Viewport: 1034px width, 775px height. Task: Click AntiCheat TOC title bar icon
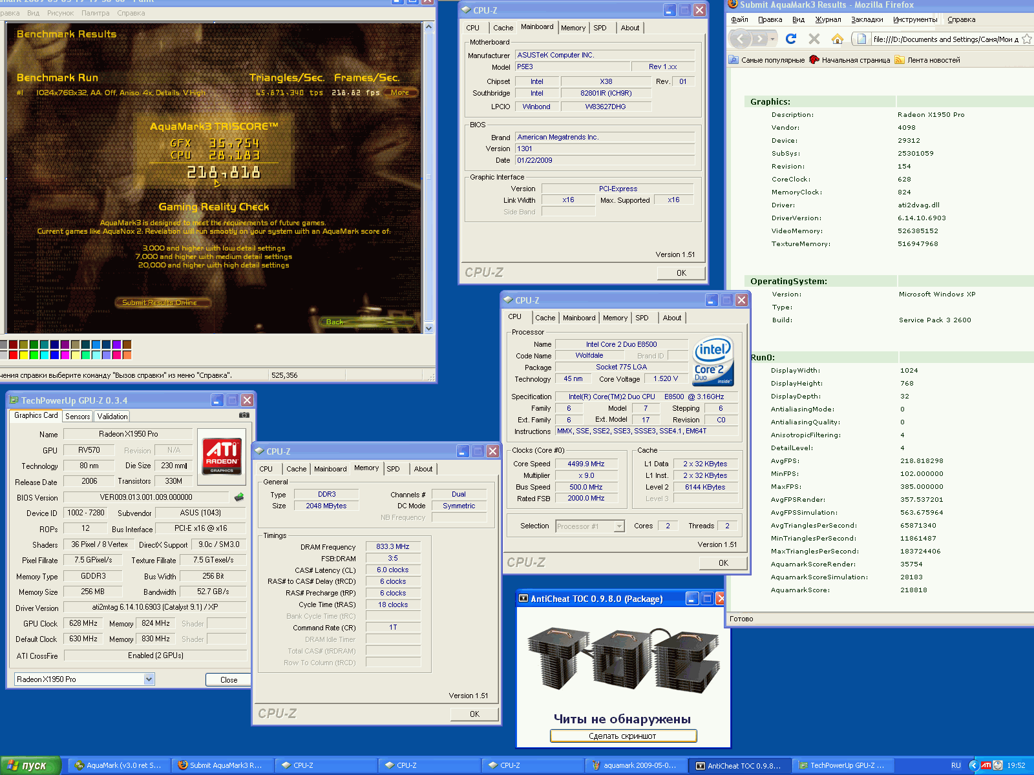pos(523,599)
